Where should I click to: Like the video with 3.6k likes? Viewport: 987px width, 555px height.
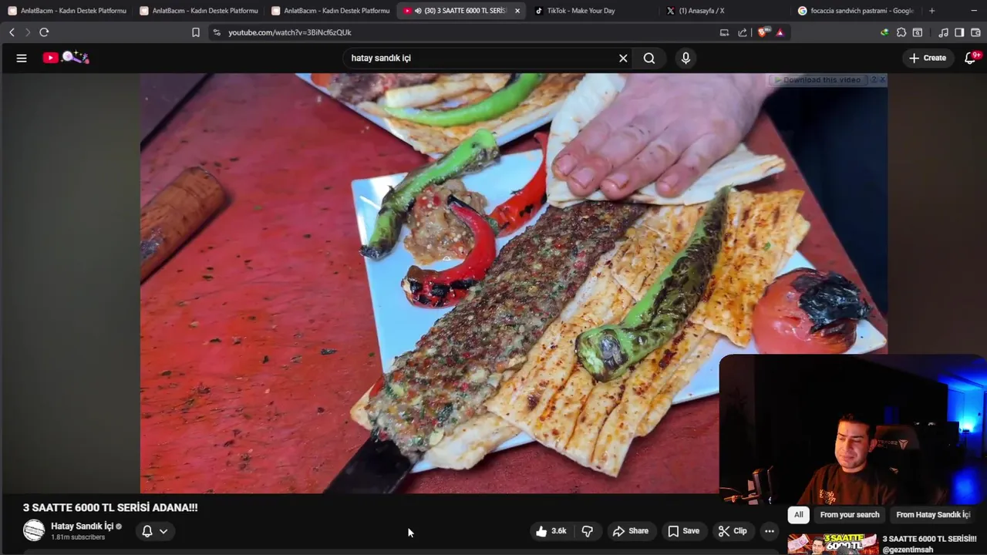[551, 531]
